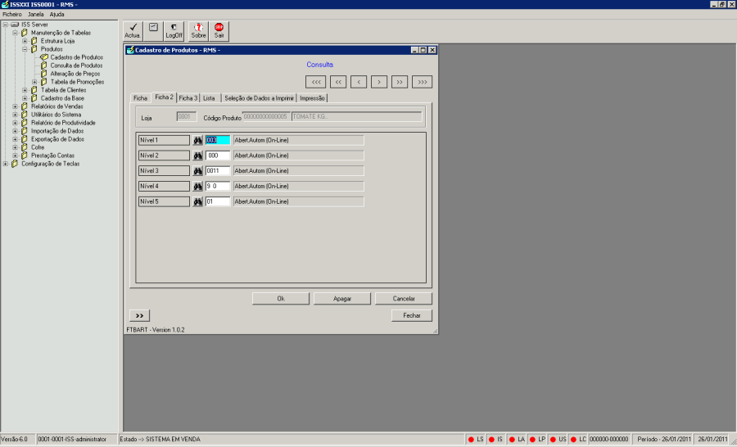Screen dimensions: 737x447
Task: Click the Nível 2 code field containing 000
Action: pyautogui.click(x=218, y=156)
